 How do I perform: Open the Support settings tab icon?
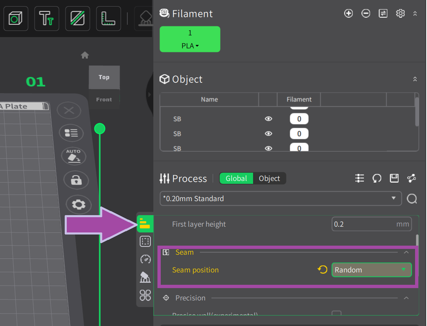(x=145, y=277)
